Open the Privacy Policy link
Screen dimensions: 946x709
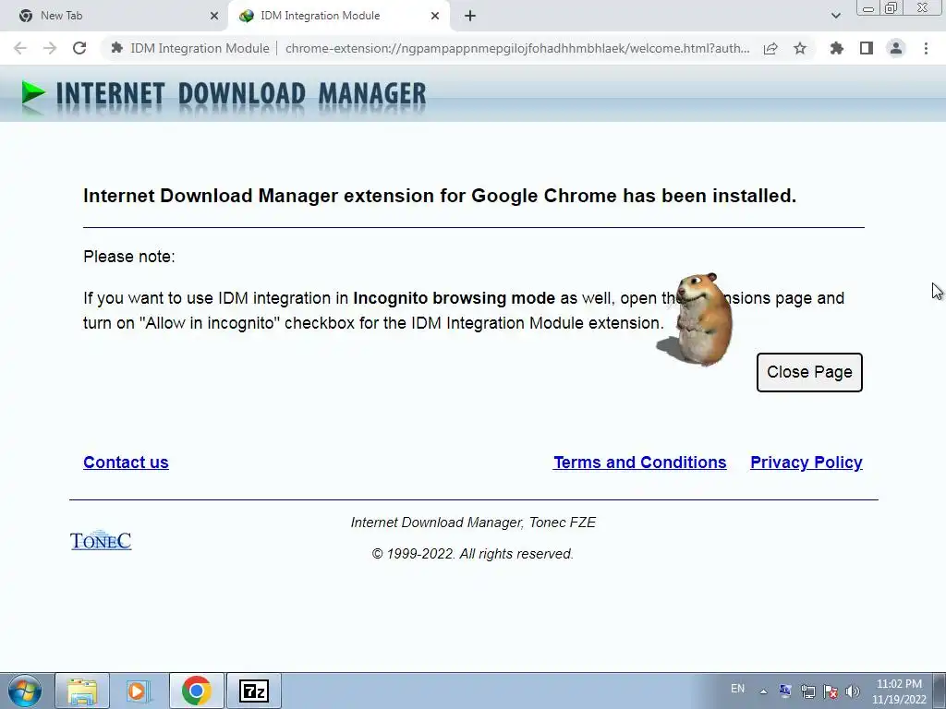(x=806, y=463)
